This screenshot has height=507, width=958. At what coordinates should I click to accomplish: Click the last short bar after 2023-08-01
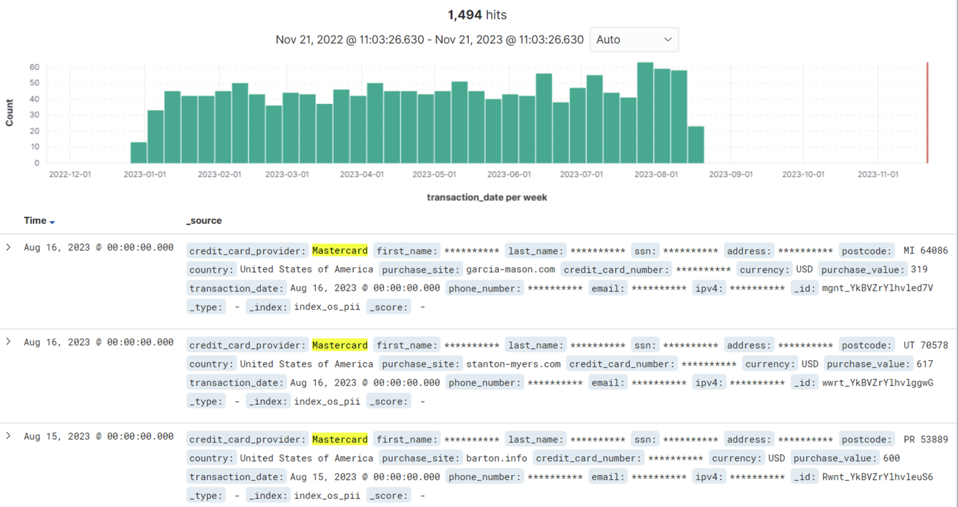pyautogui.click(x=696, y=145)
